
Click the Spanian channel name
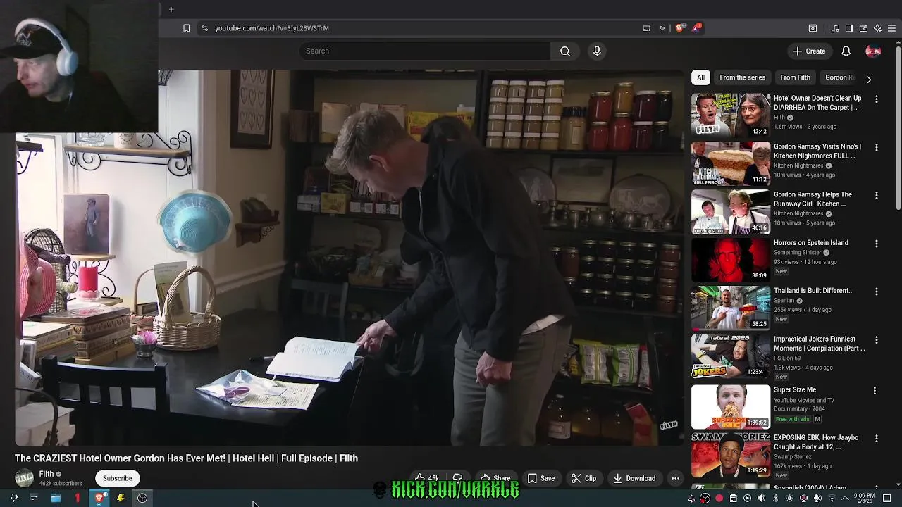(x=784, y=300)
